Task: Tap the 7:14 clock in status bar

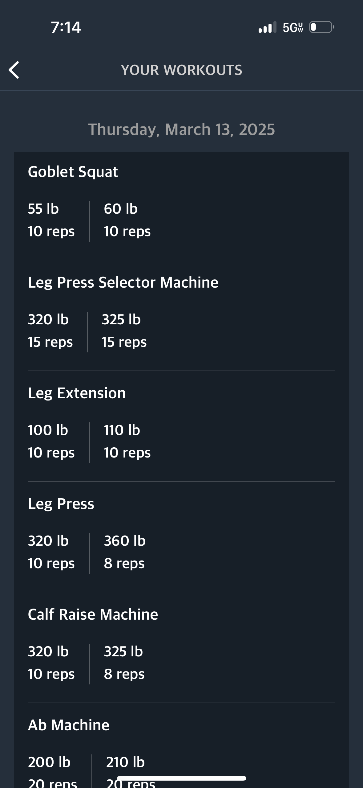Action: [66, 27]
